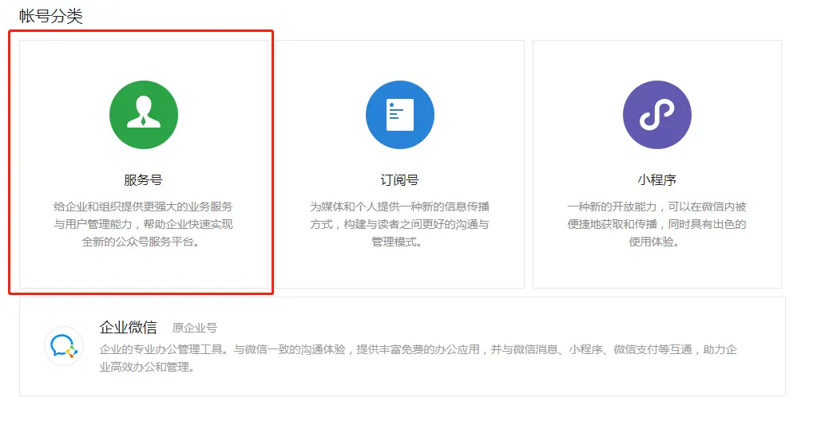Select the 服务号 title text
The image size is (825, 433).
pos(143,180)
